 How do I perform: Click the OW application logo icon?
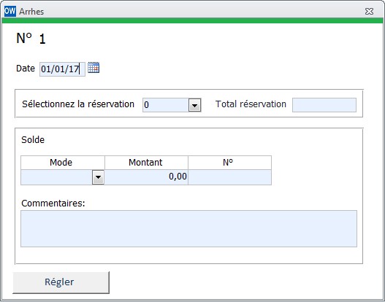click(10, 11)
